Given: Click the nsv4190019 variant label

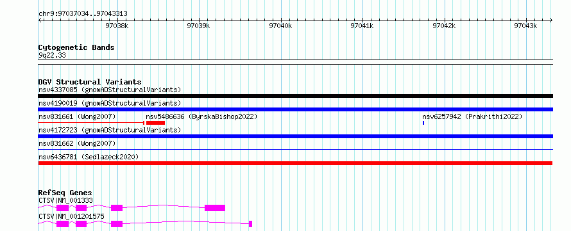Looking at the screenshot, I should 110,103.
